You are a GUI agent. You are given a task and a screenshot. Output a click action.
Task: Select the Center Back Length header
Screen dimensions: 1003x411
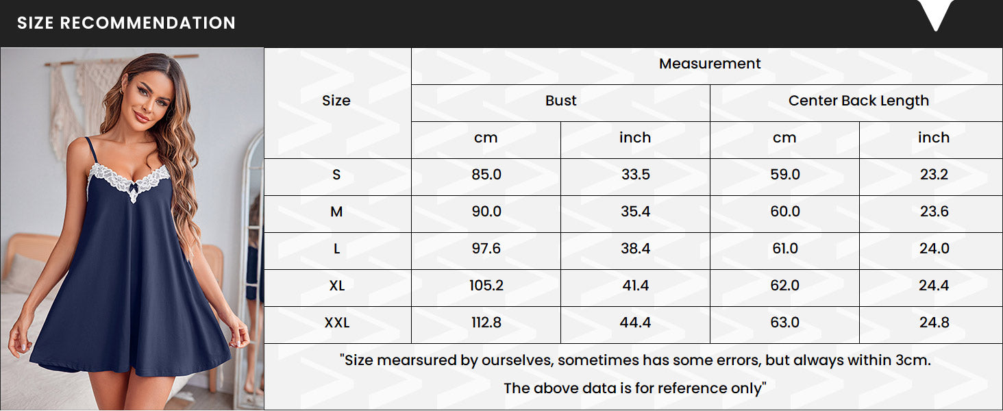pyautogui.click(x=858, y=101)
